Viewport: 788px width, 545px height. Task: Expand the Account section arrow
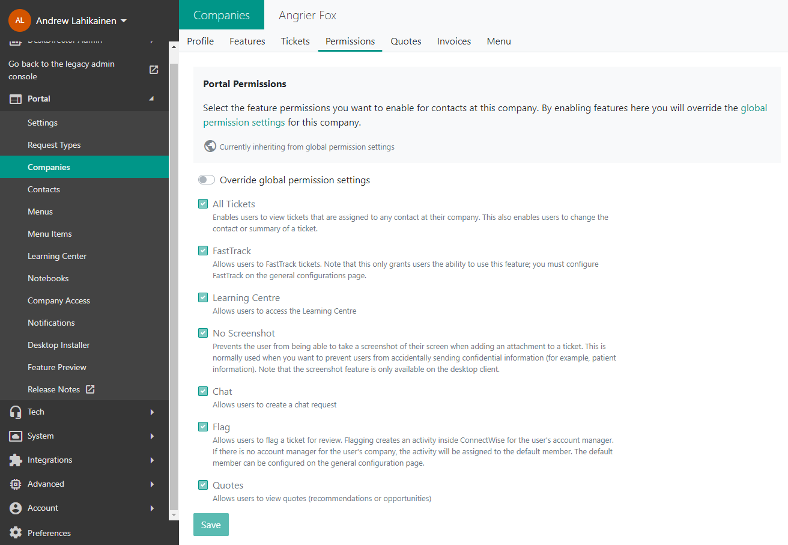(152, 508)
